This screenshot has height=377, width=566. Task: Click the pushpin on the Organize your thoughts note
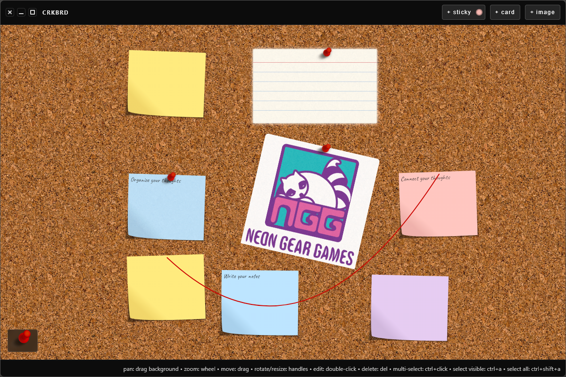tap(172, 177)
